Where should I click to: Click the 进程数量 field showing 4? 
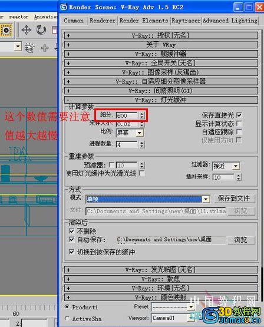(127, 144)
